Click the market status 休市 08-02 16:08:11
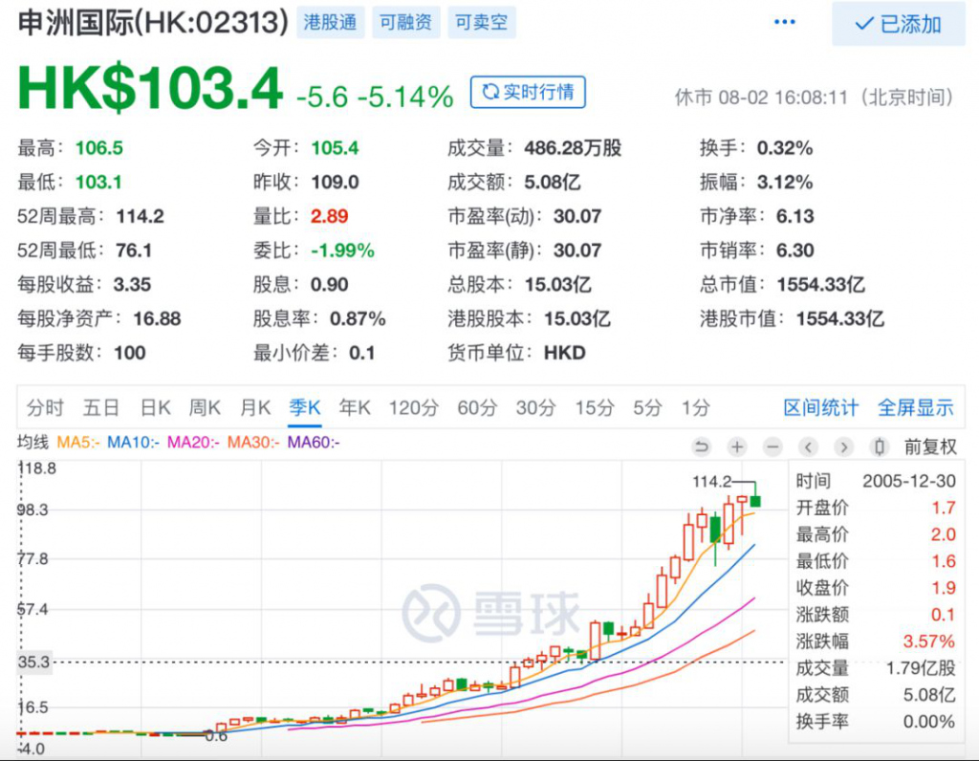979x761 pixels. (x=761, y=98)
